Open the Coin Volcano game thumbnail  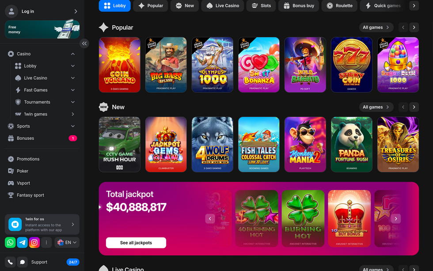(120, 65)
